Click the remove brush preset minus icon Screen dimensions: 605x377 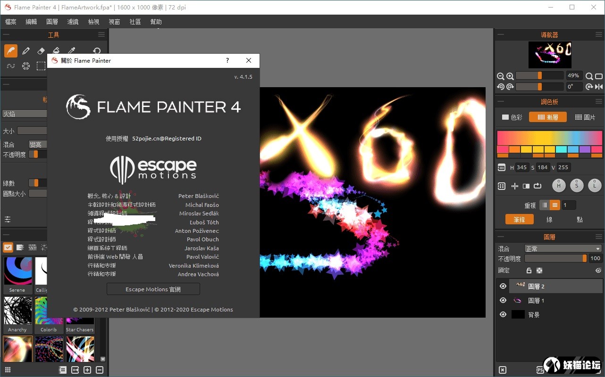coord(100,370)
